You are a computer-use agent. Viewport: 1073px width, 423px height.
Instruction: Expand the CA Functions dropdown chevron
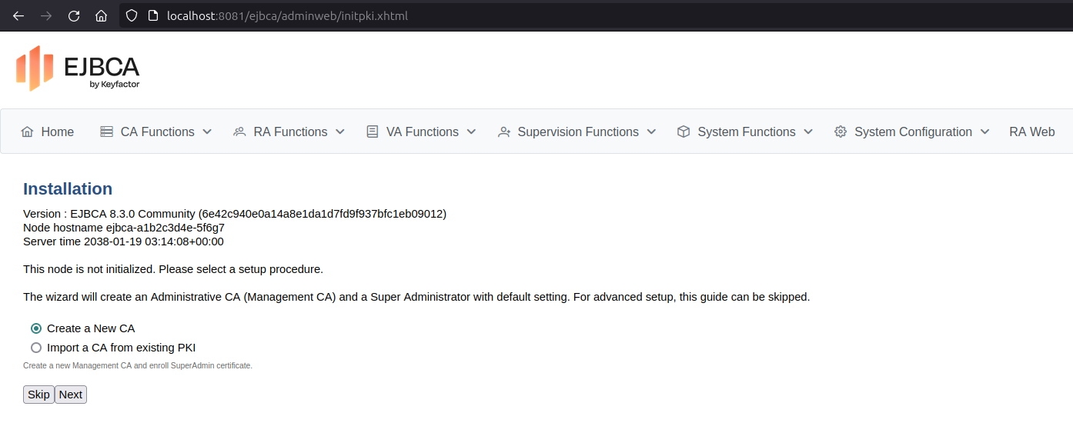(207, 132)
